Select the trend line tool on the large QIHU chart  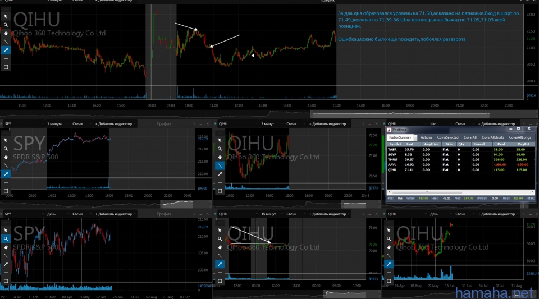[6, 42]
